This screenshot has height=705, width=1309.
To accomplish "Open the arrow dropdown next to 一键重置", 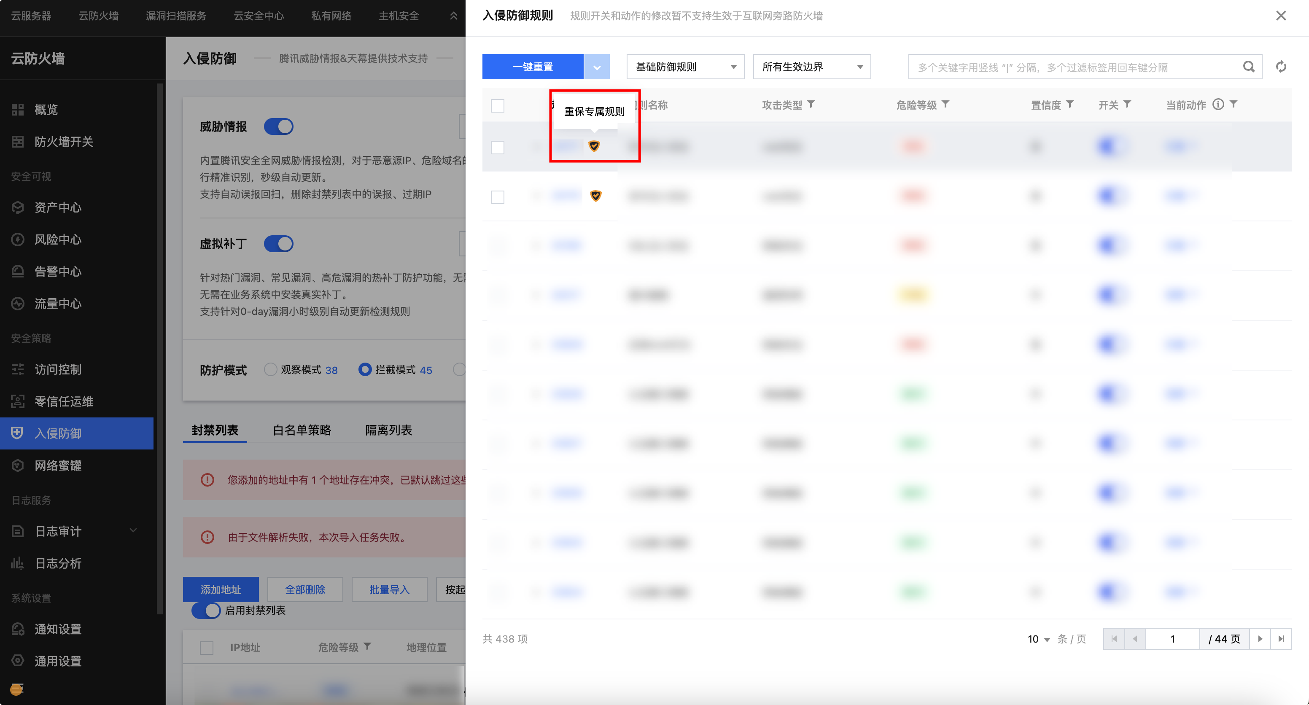I will coord(597,67).
